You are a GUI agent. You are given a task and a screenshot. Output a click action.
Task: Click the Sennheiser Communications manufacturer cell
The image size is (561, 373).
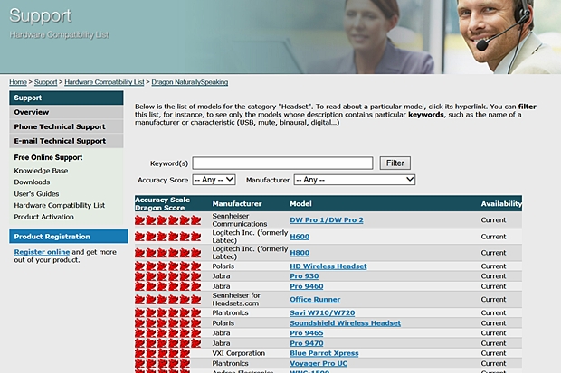pos(240,220)
